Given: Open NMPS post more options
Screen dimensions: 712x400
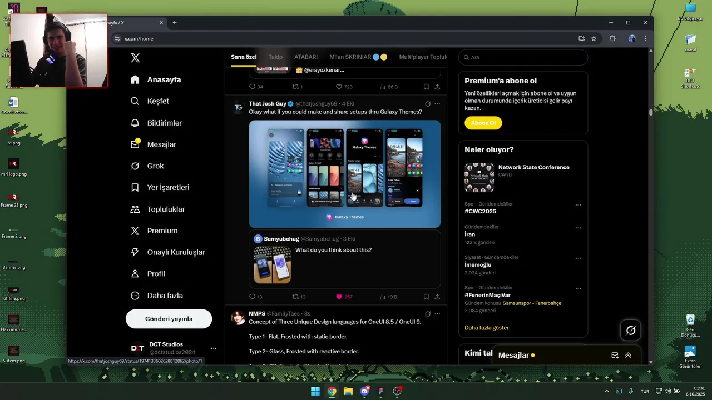Looking at the screenshot, I should pos(437,314).
